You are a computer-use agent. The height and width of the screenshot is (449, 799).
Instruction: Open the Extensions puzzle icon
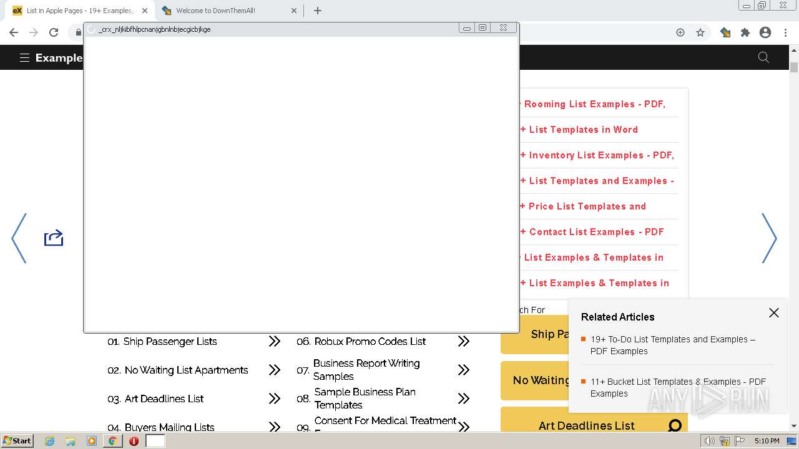(x=745, y=32)
